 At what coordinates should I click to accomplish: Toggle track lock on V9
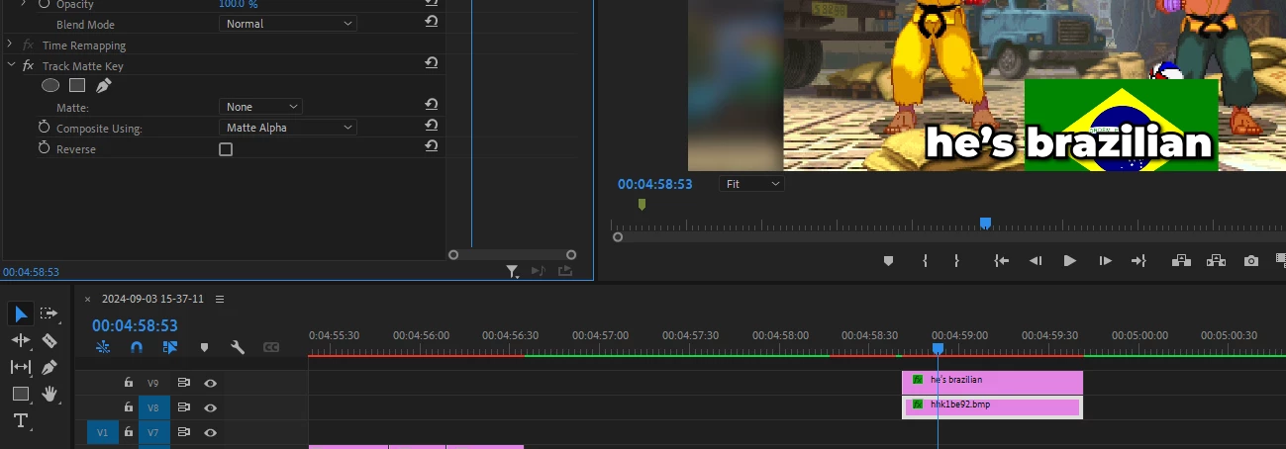(129, 382)
